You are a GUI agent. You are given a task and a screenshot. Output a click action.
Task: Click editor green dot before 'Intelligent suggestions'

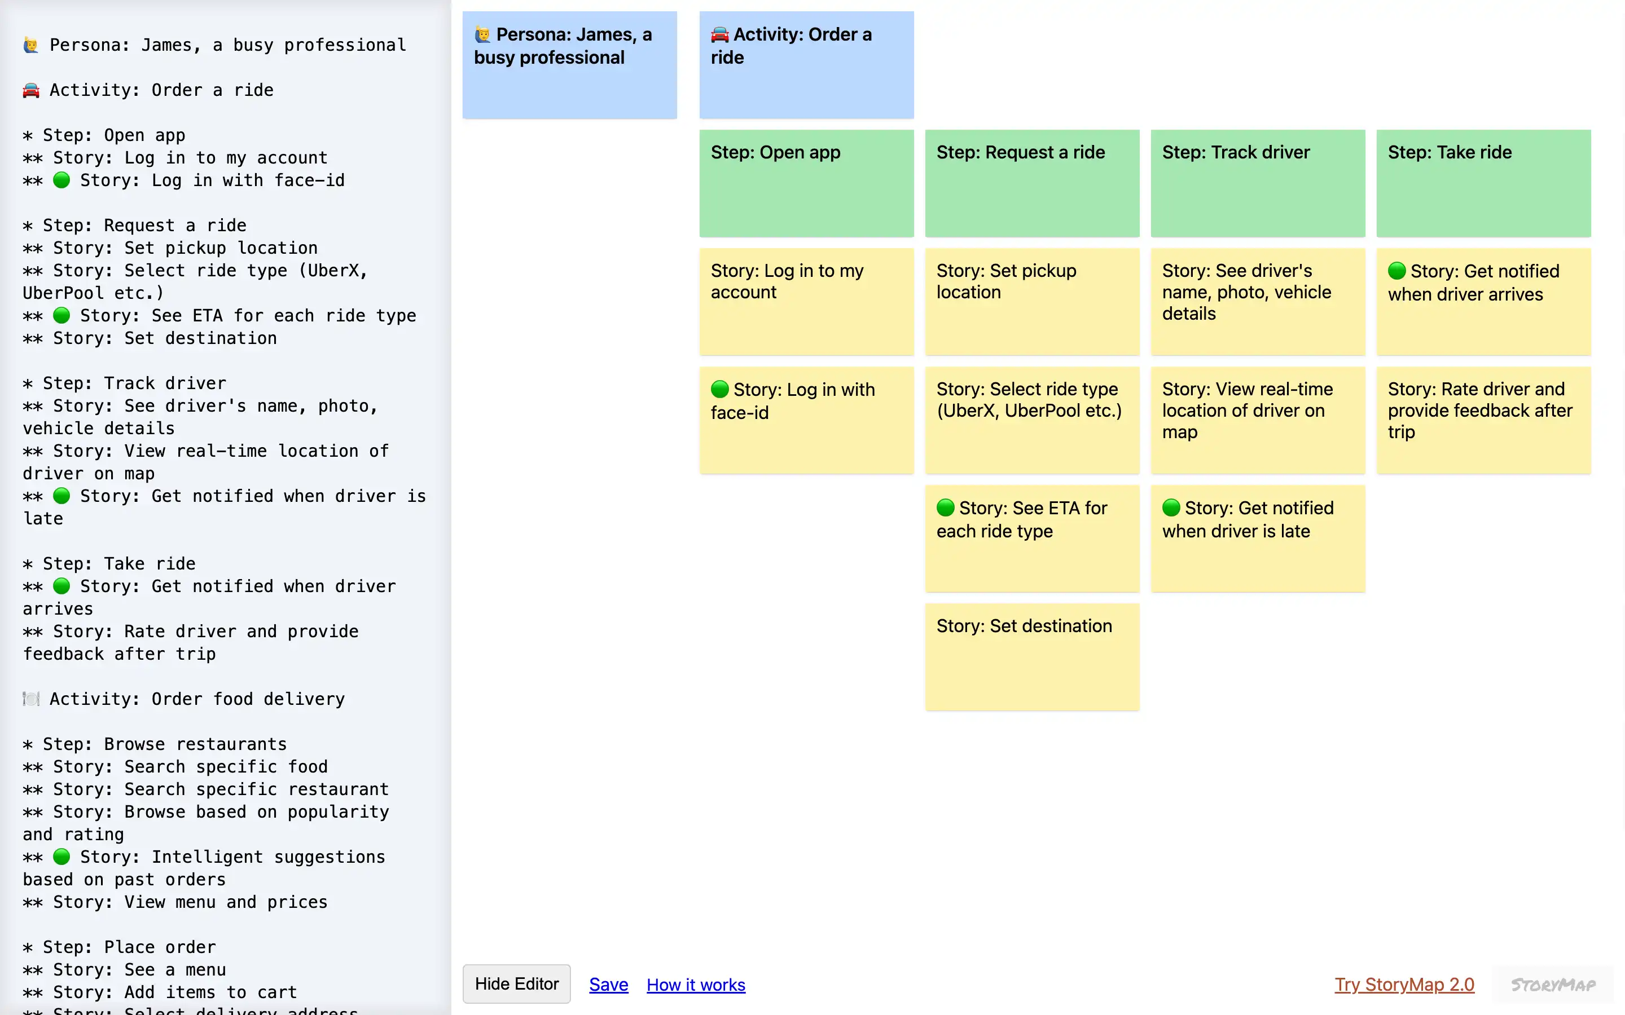61,857
